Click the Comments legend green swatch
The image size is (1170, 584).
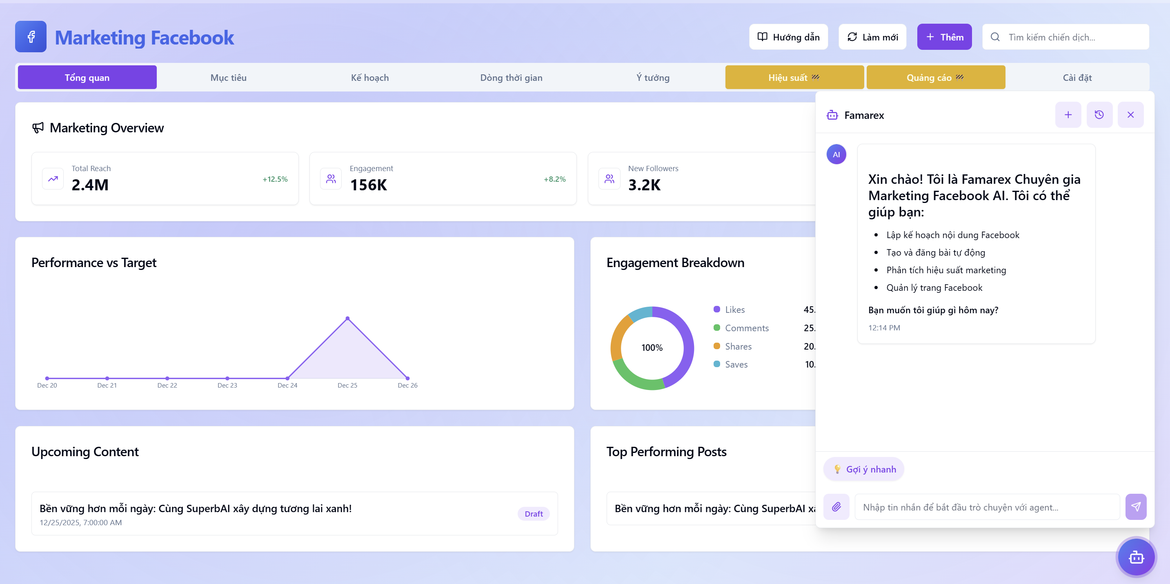(717, 328)
